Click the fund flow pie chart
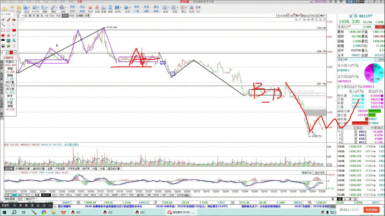 pyautogui.click(x=374, y=73)
